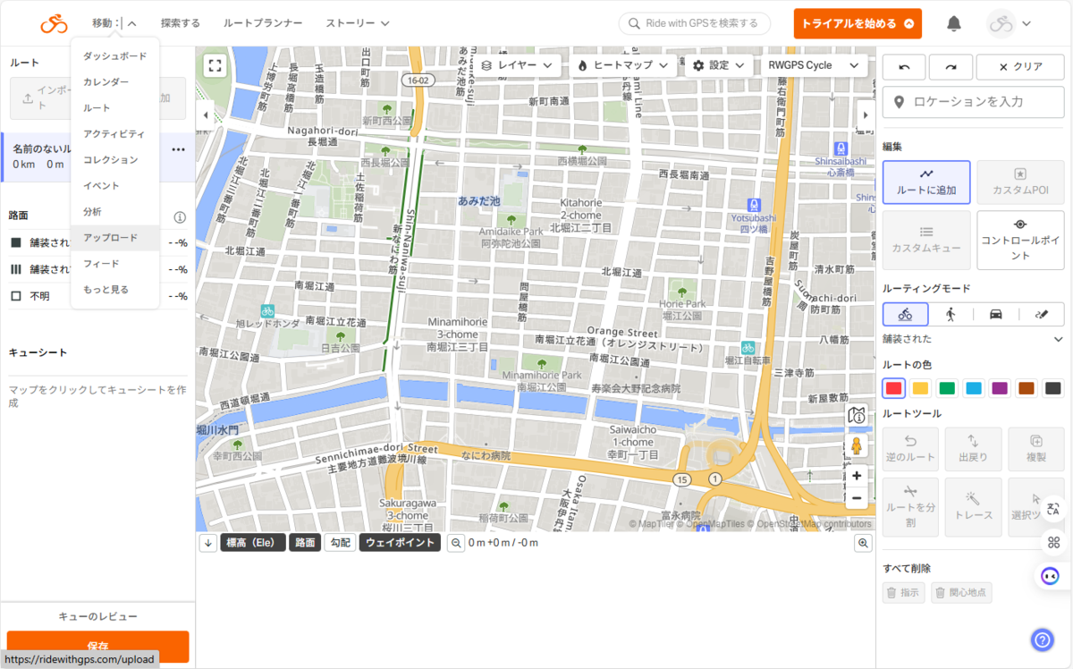Click the four-squares floating apps icon
The height and width of the screenshot is (669, 1073).
point(1053,542)
